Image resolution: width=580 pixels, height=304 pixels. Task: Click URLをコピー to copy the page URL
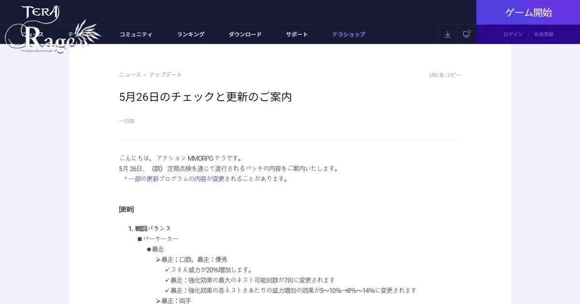(444, 75)
